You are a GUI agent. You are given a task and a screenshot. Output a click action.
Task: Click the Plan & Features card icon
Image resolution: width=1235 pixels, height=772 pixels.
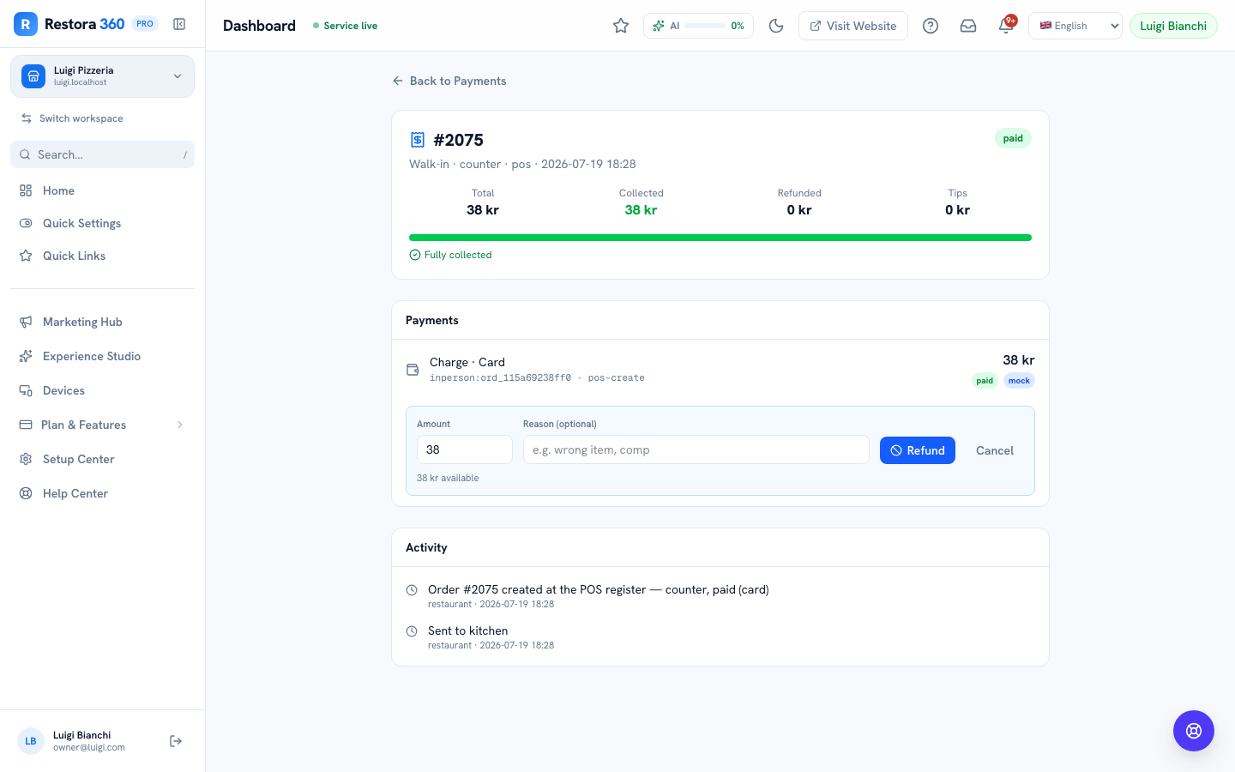pyautogui.click(x=26, y=425)
